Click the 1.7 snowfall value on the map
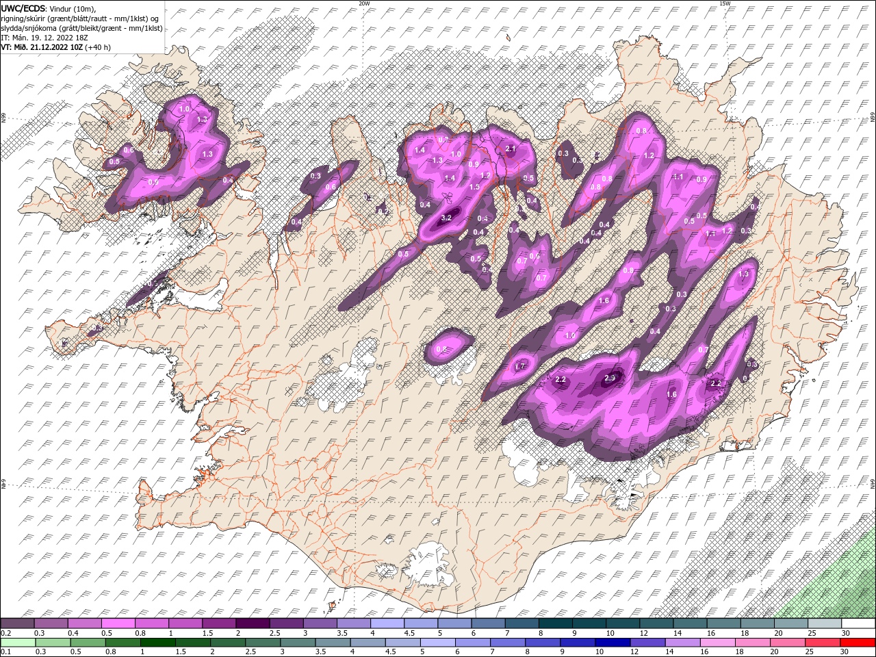 (519, 366)
